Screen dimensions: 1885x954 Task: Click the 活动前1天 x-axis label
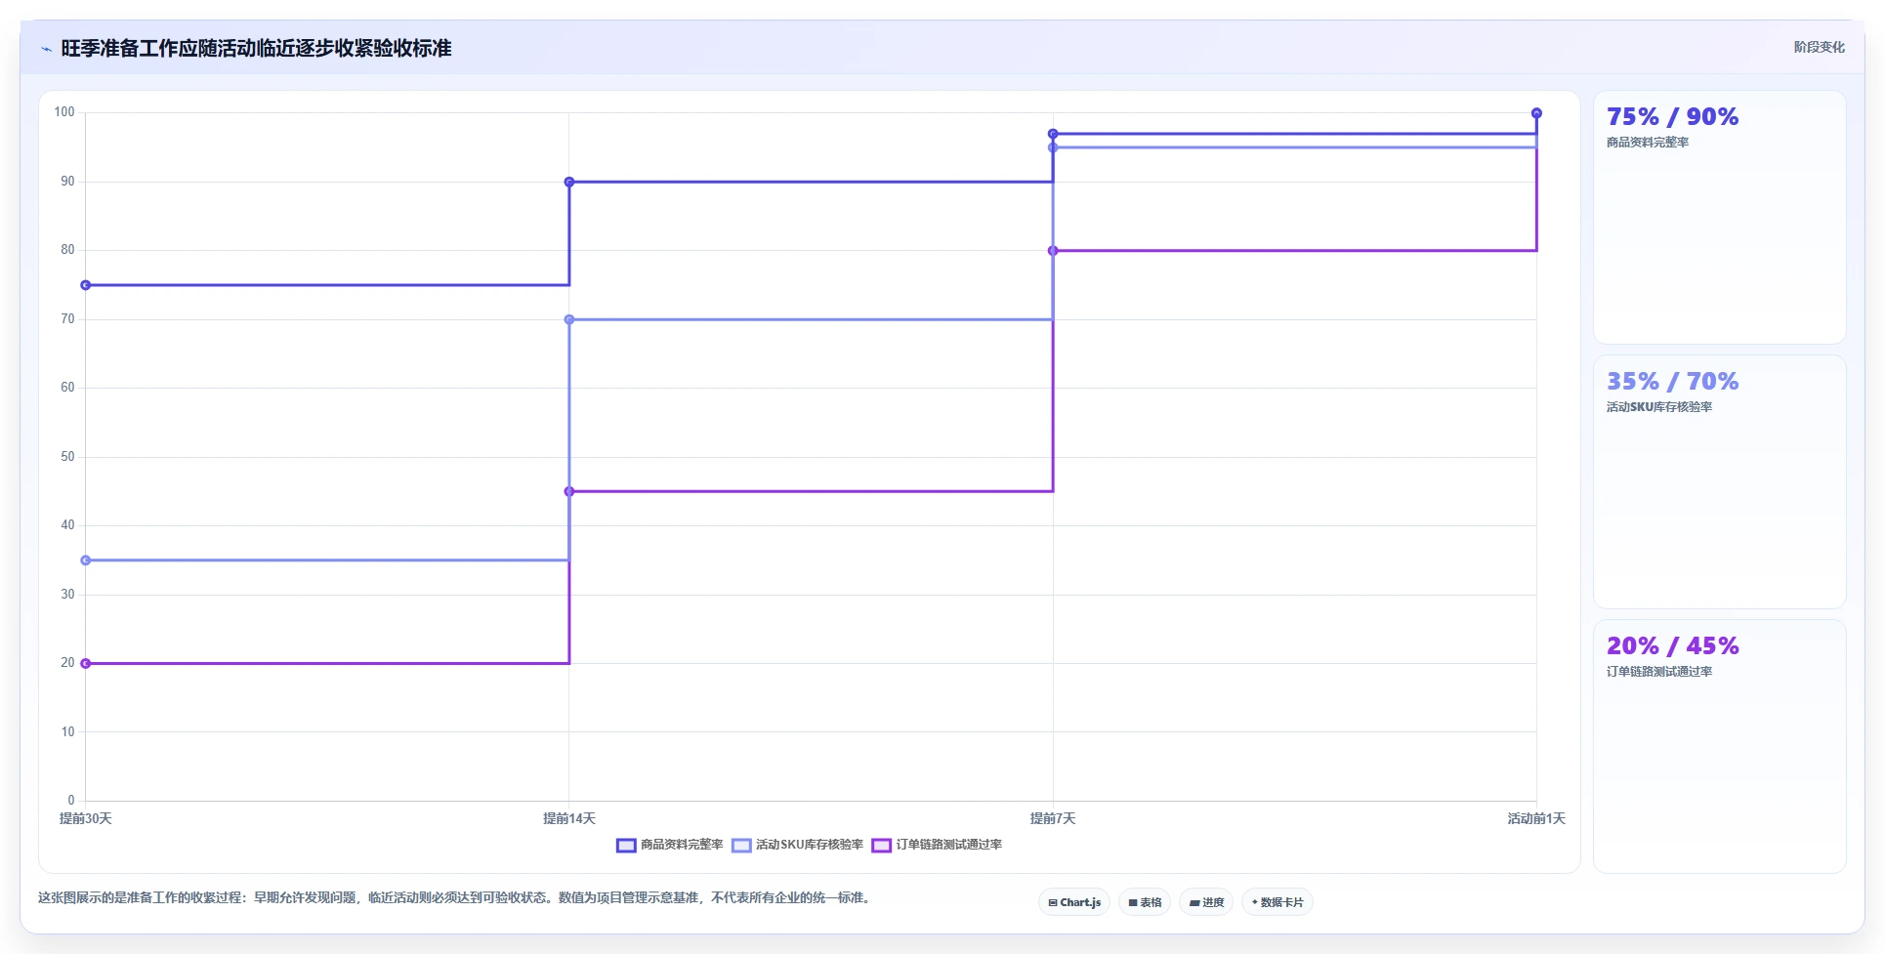(x=1536, y=818)
